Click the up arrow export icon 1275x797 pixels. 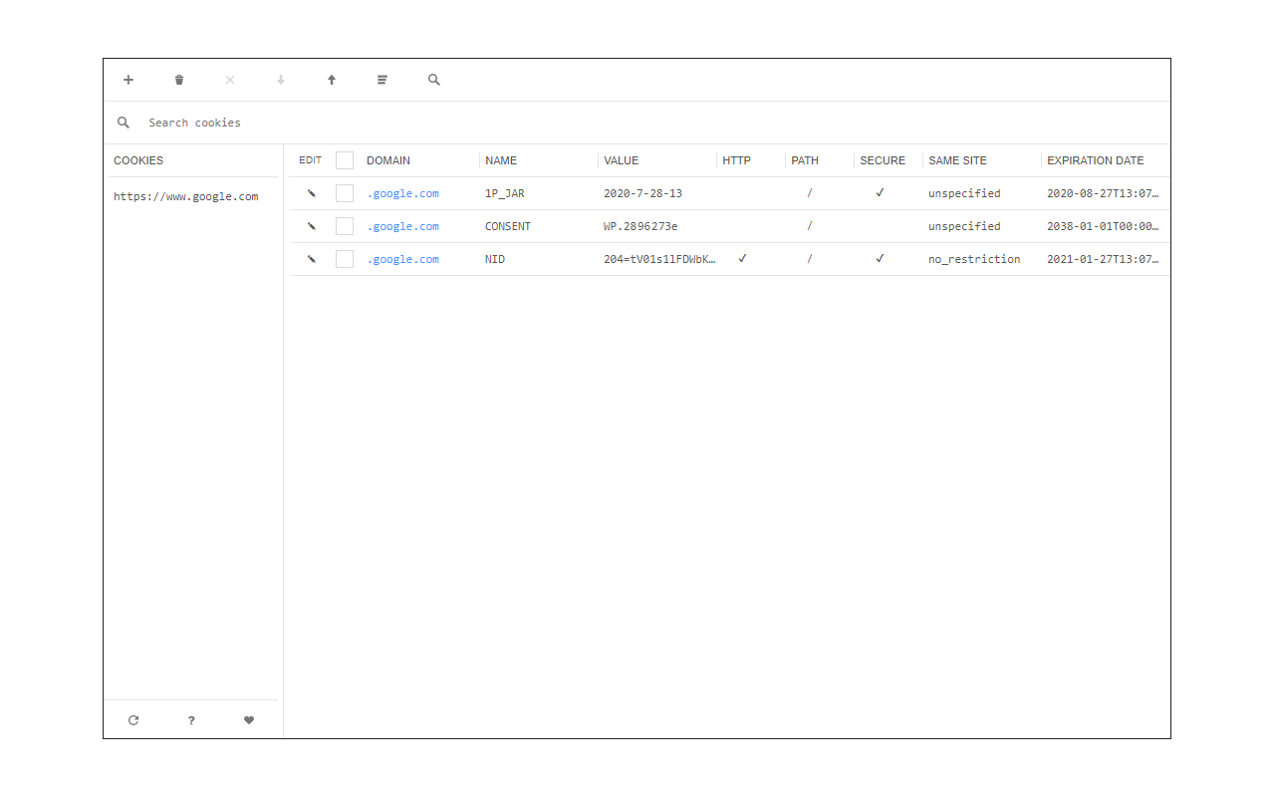(332, 80)
